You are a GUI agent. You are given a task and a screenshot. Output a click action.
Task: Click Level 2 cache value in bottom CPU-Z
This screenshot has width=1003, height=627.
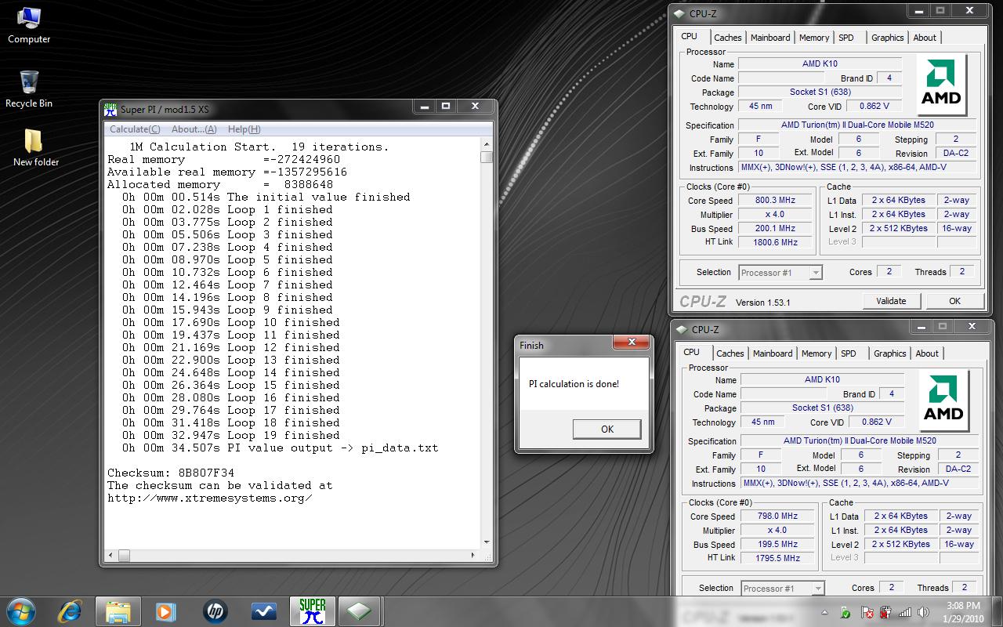click(900, 545)
